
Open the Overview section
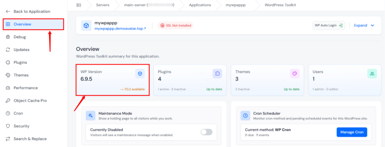click(33, 24)
